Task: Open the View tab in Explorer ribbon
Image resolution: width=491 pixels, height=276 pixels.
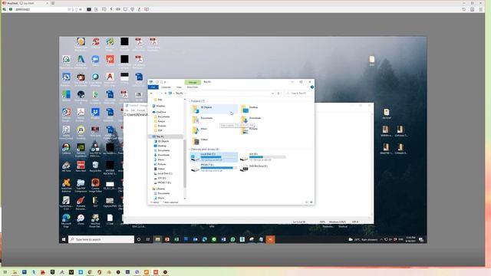Action: pos(179,87)
